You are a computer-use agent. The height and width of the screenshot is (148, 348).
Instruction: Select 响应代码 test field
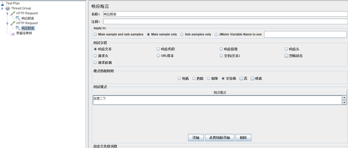[x=166, y=49]
